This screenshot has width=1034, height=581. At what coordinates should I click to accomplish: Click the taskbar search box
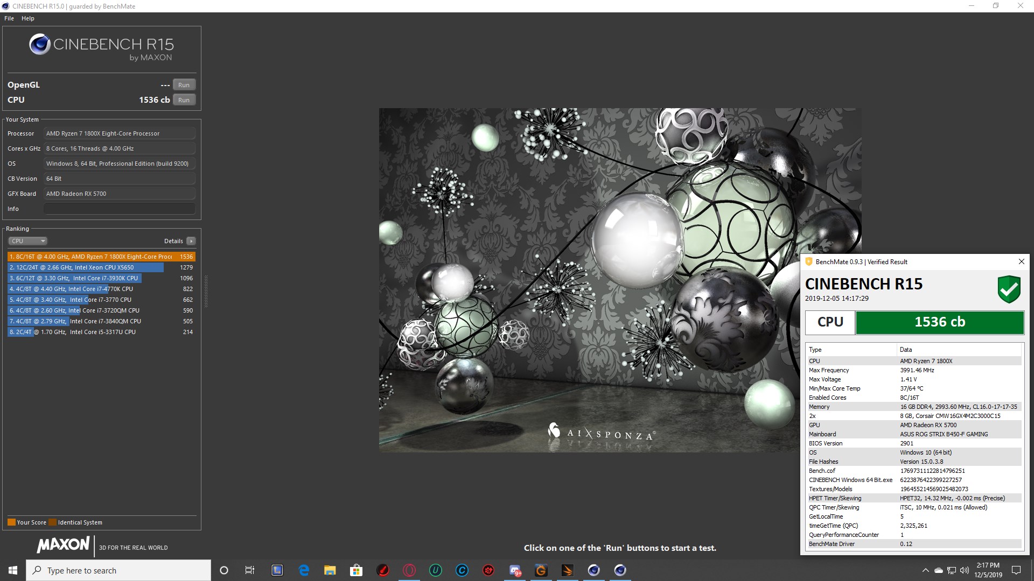(118, 570)
